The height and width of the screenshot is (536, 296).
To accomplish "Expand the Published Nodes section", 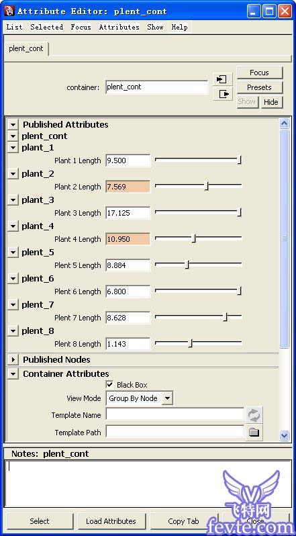I will tap(13, 359).
